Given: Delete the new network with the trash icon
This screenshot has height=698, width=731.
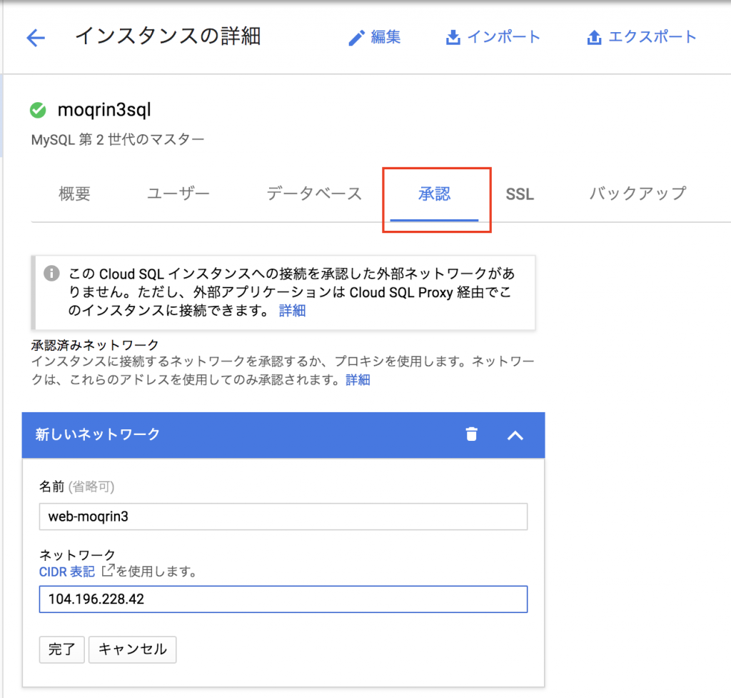Looking at the screenshot, I should (x=472, y=434).
